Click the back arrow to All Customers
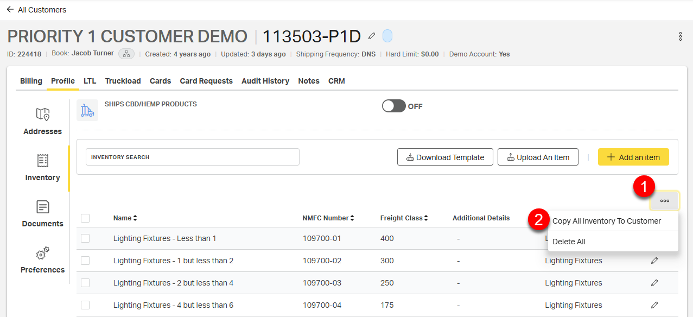This screenshot has width=693, height=317. (x=10, y=10)
